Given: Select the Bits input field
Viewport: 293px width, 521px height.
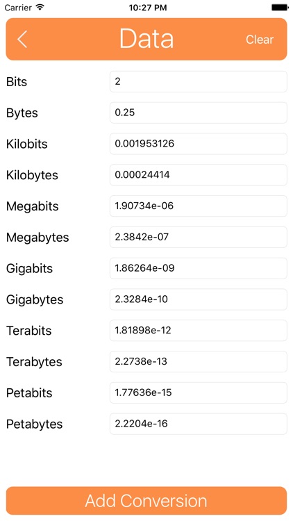Looking at the screenshot, I should (199, 81).
